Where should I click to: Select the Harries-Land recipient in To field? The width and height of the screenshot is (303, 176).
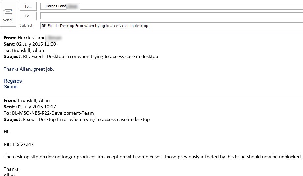[x=56, y=6]
